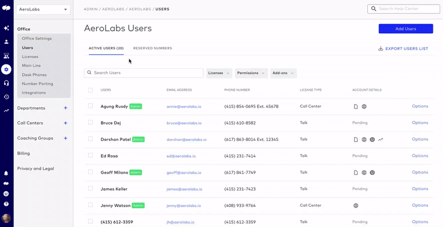Viewport: 443px width, 227px height.
Task: Check the select-all checkbox in table header
Action: pyautogui.click(x=90, y=90)
